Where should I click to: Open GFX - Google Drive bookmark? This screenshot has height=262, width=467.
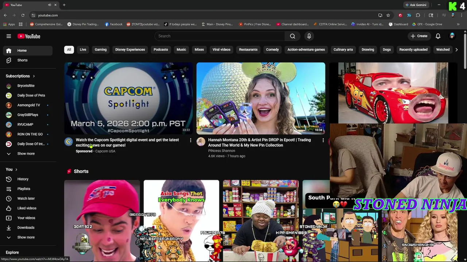(x=428, y=24)
